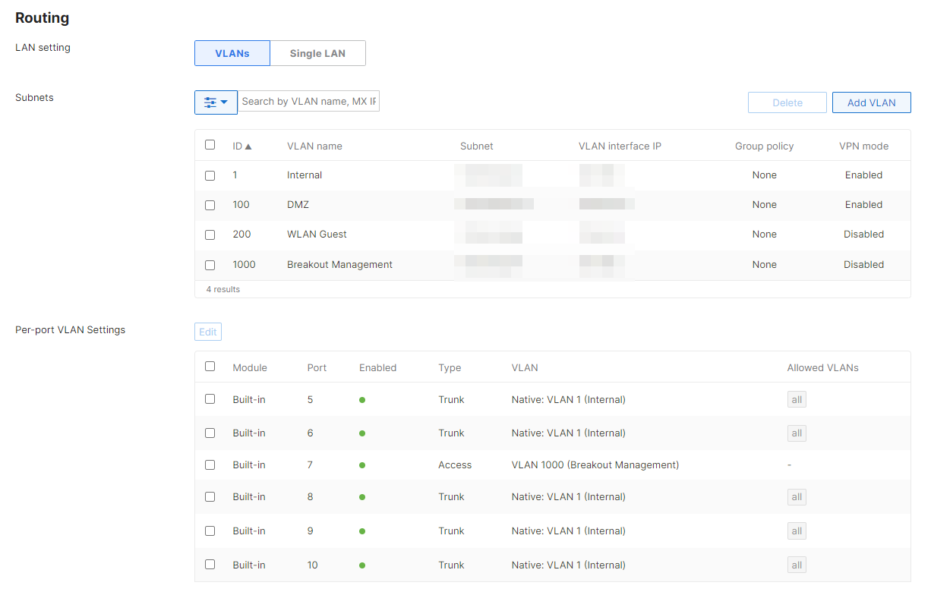The height and width of the screenshot is (592, 931).
Task: Select all rows in the per-port VLAN table
Action: click(210, 366)
